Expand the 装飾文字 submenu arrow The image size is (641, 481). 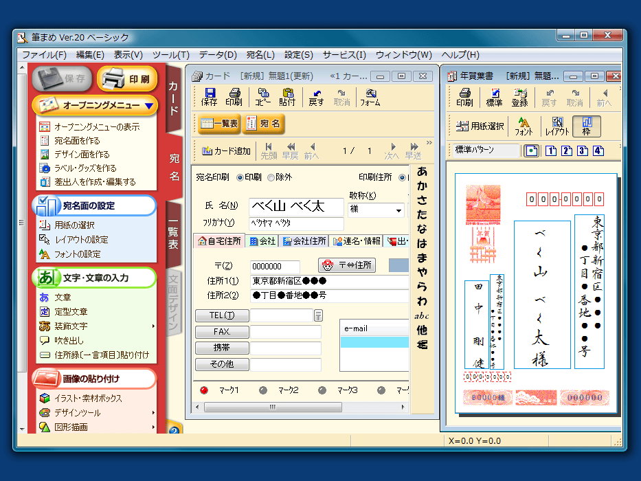coord(153,326)
